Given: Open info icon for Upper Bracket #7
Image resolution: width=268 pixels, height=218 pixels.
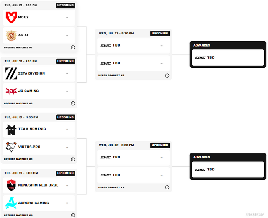Looking at the screenshot, I should point(167,187).
